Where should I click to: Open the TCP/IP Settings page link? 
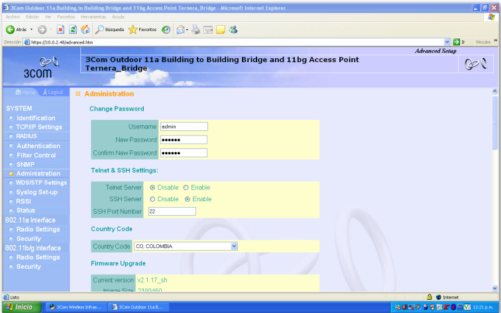[39, 127]
